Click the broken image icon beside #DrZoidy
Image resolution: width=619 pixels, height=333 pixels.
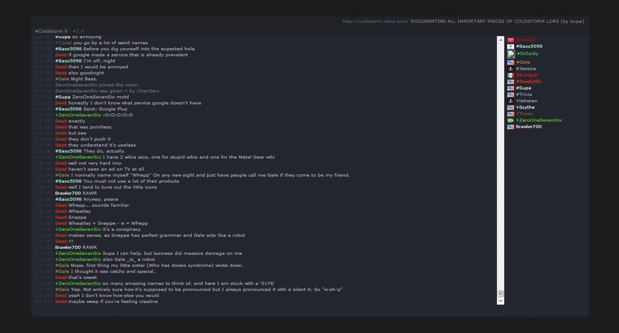pyautogui.click(x=511, y=54)
